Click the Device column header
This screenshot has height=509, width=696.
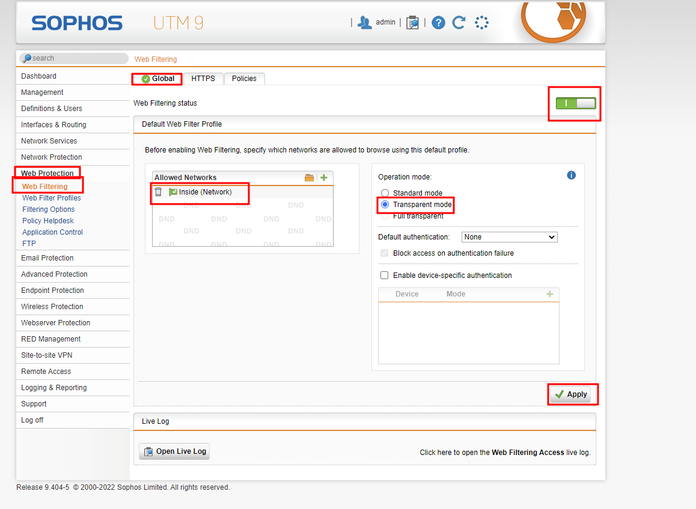coord(407,294)
